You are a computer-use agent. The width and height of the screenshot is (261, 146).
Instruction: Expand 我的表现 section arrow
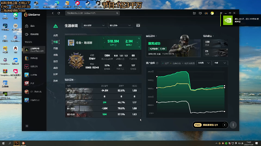pos(75,80)
